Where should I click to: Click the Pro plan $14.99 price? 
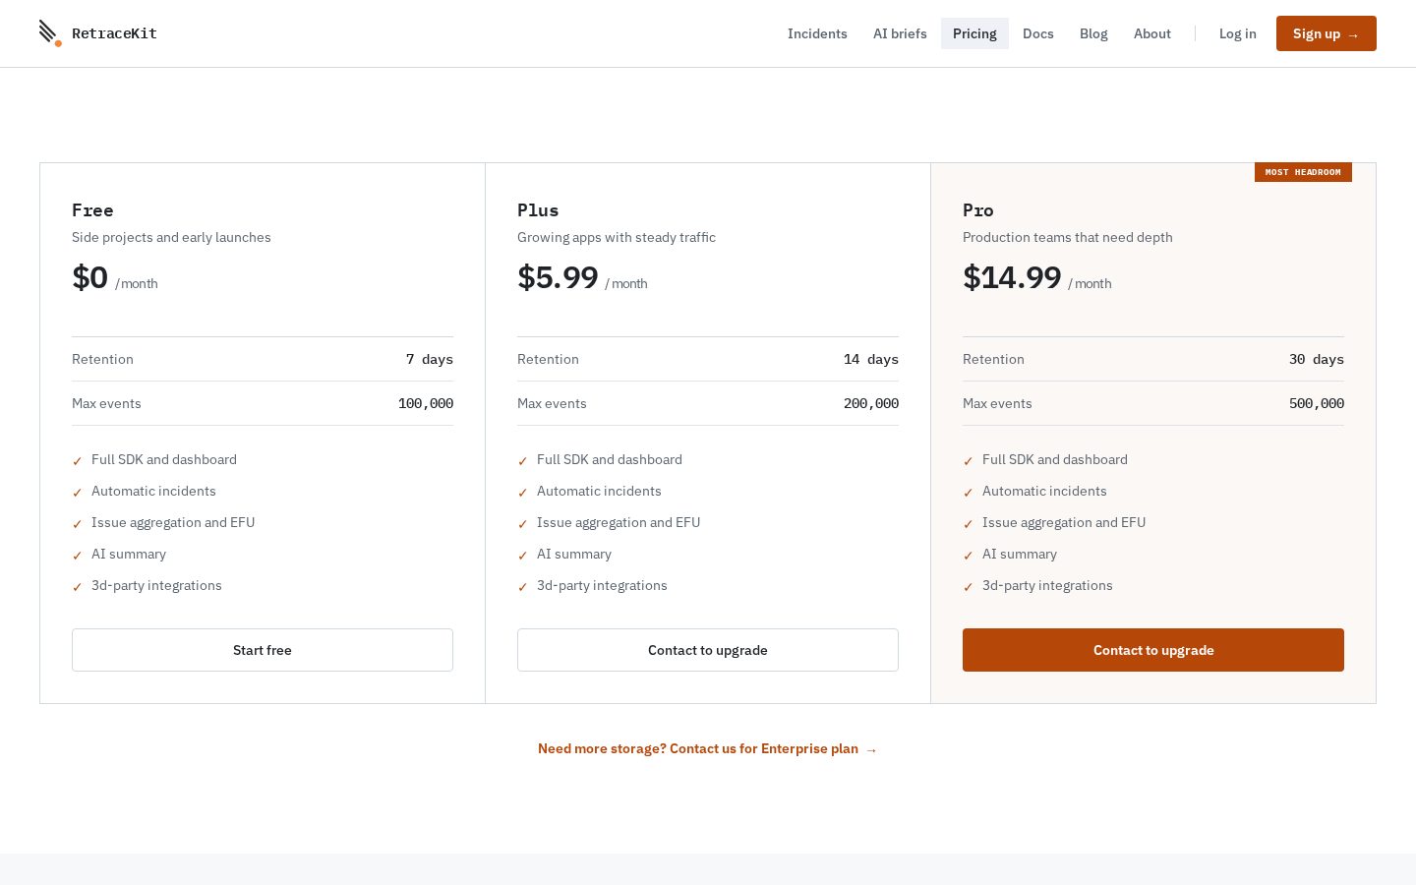pyautogui.click(x=1012, y=278)
